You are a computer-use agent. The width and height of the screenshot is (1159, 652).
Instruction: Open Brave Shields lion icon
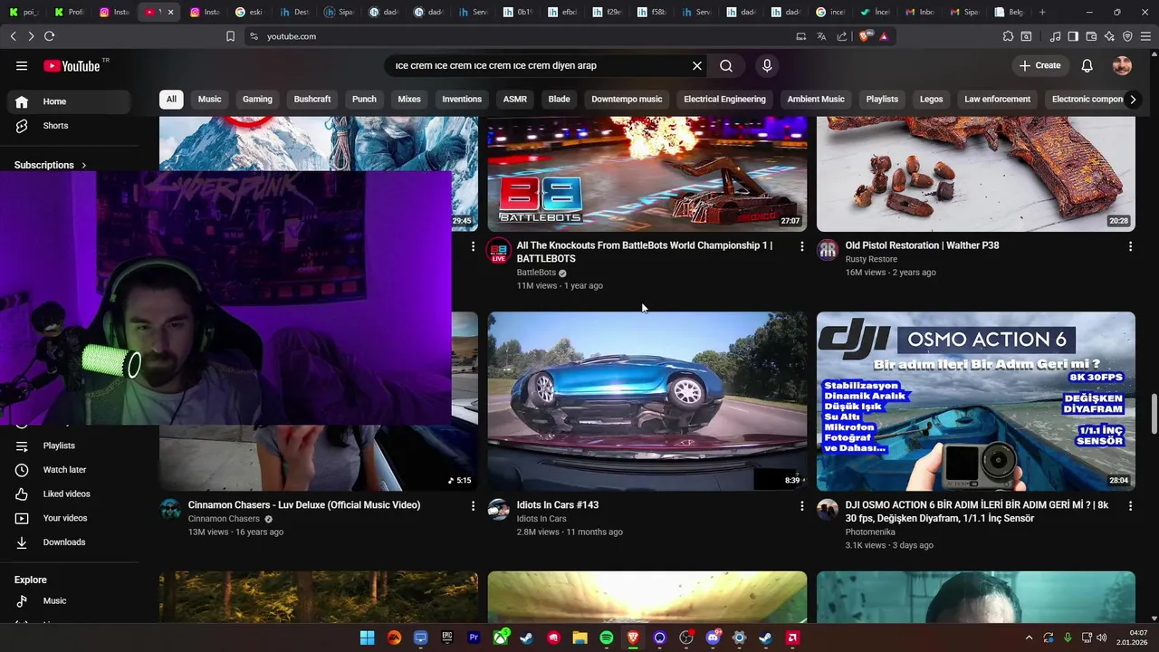865,36
